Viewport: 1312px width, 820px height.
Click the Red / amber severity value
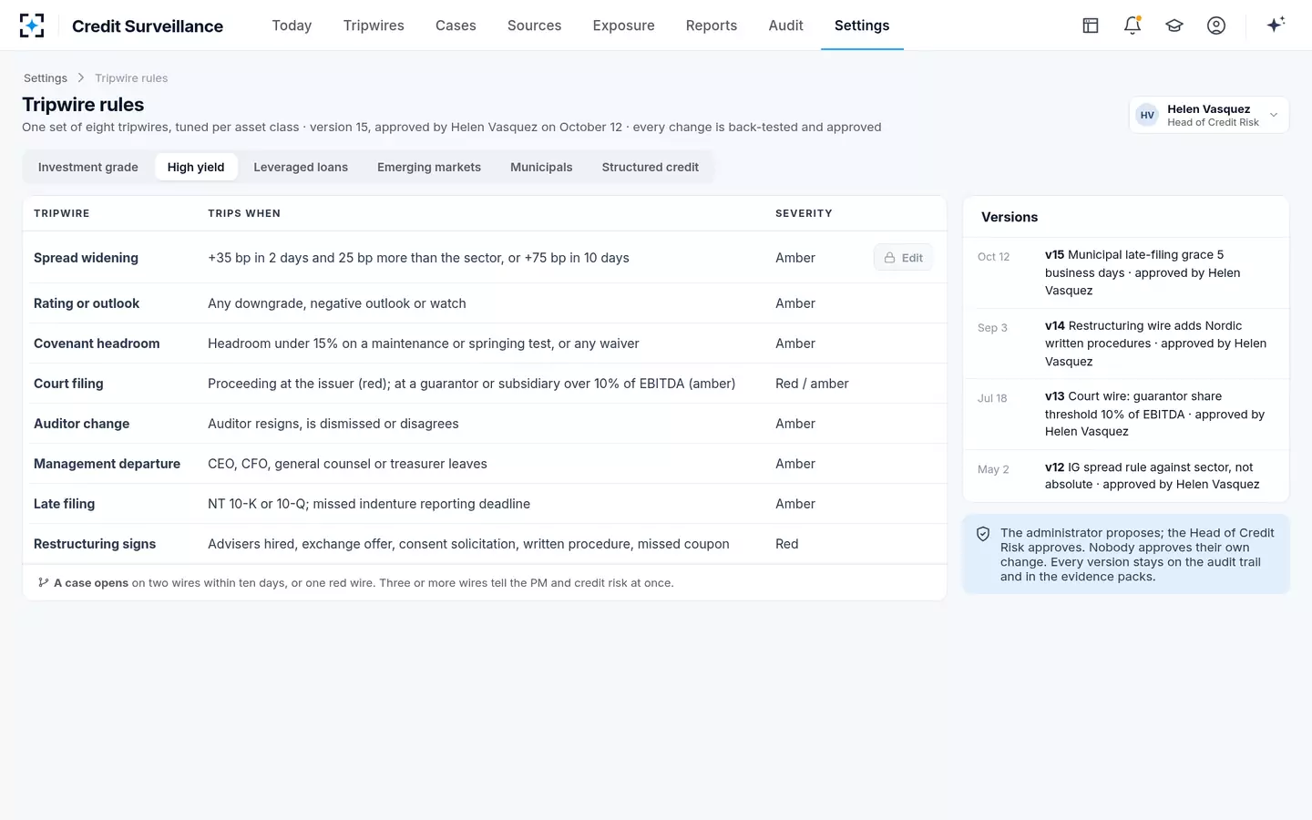coord(812,384)
